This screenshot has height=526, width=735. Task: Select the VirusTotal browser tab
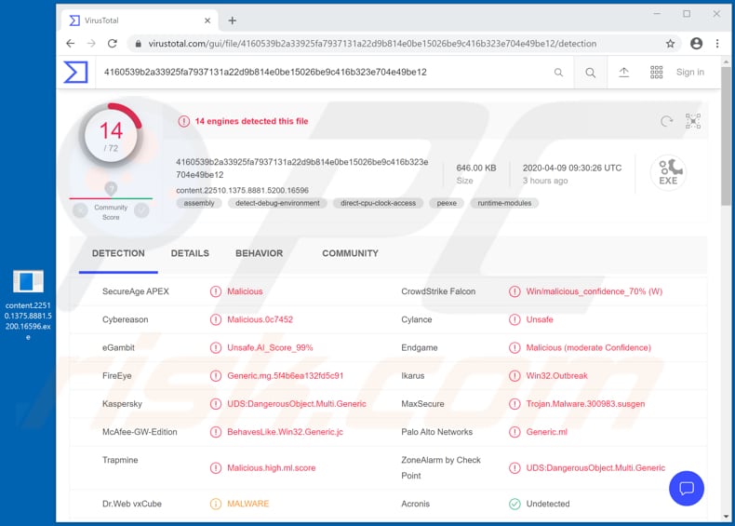tap(139, 20)
